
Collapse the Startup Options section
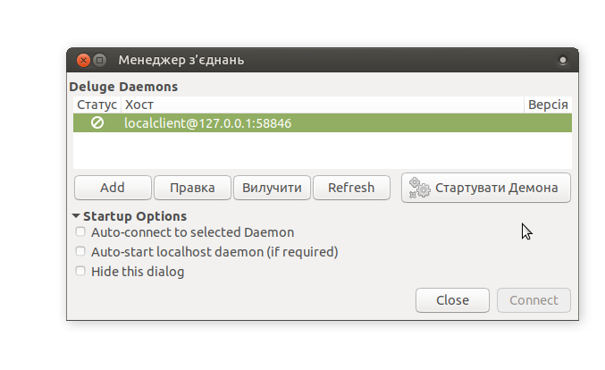coord(76,216)
